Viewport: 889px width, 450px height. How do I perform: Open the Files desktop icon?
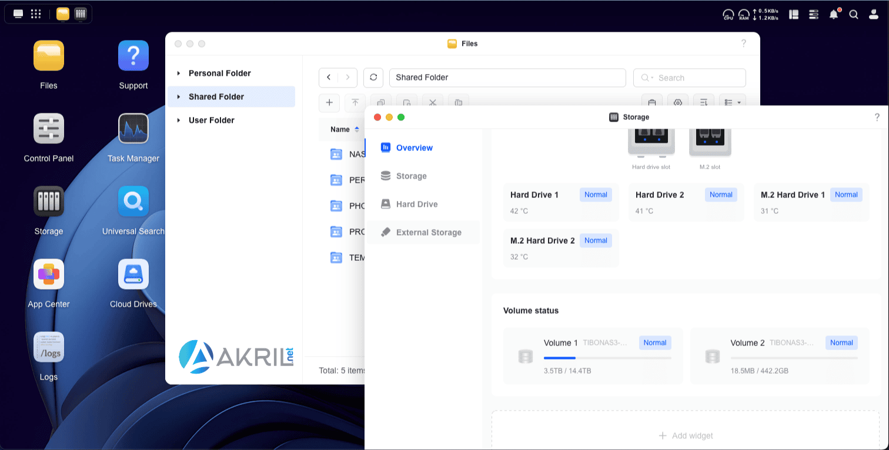49,56
